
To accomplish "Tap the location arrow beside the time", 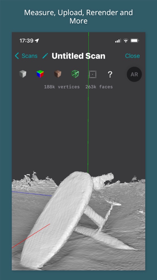I will pos(37,41).
